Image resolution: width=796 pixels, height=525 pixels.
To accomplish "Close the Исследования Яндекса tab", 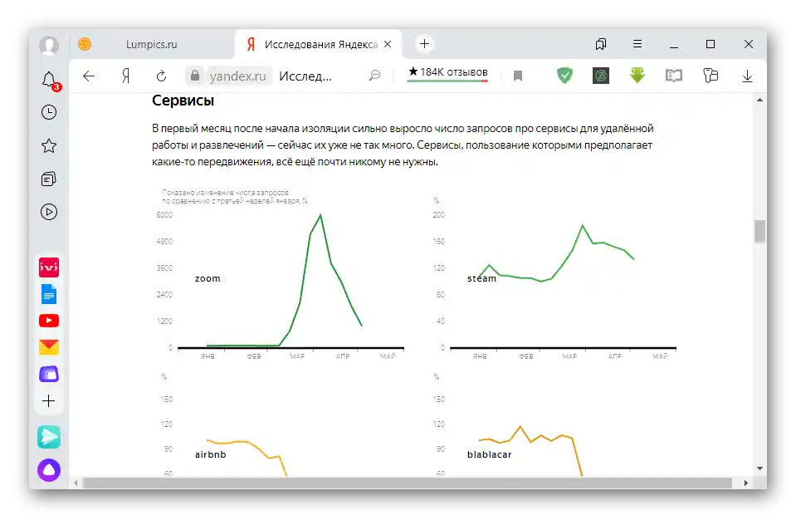I will click(x=388, y=44).
